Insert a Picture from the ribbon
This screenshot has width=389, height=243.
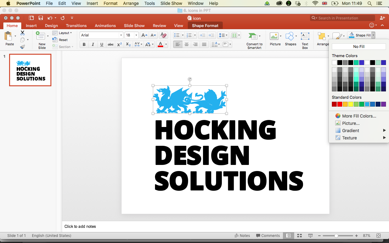[x=274, y=40]
